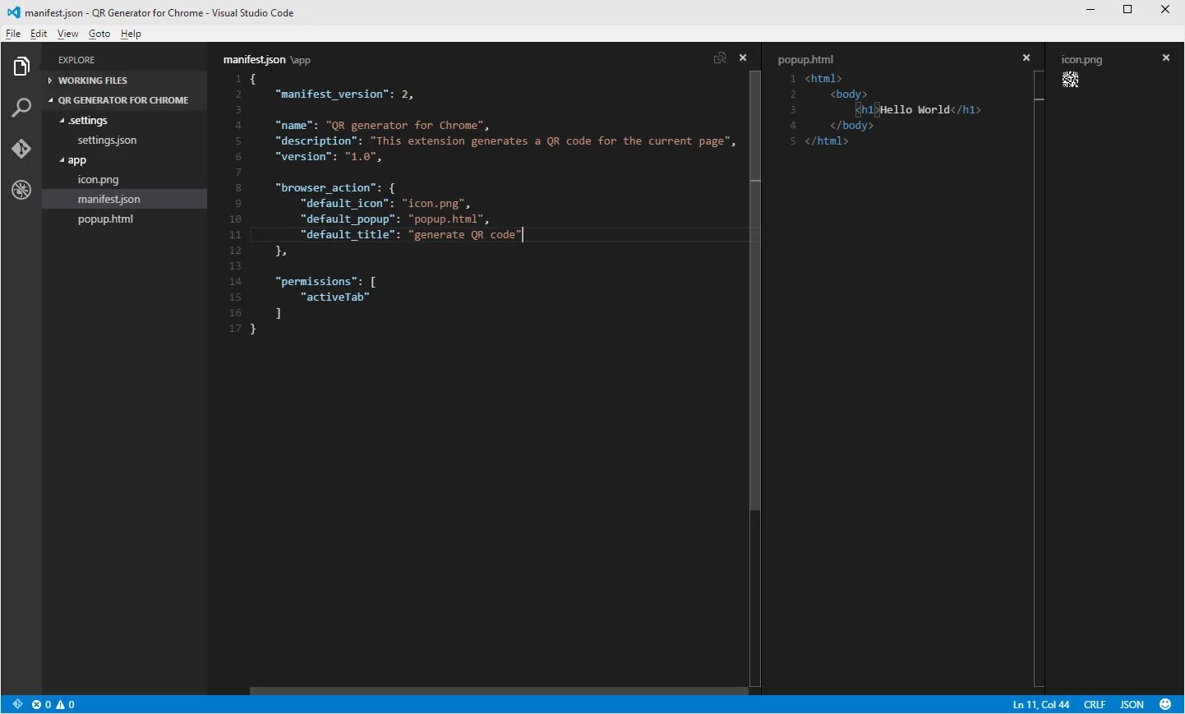Click the split editor icon for manifest.json

[x=720, y=58]
